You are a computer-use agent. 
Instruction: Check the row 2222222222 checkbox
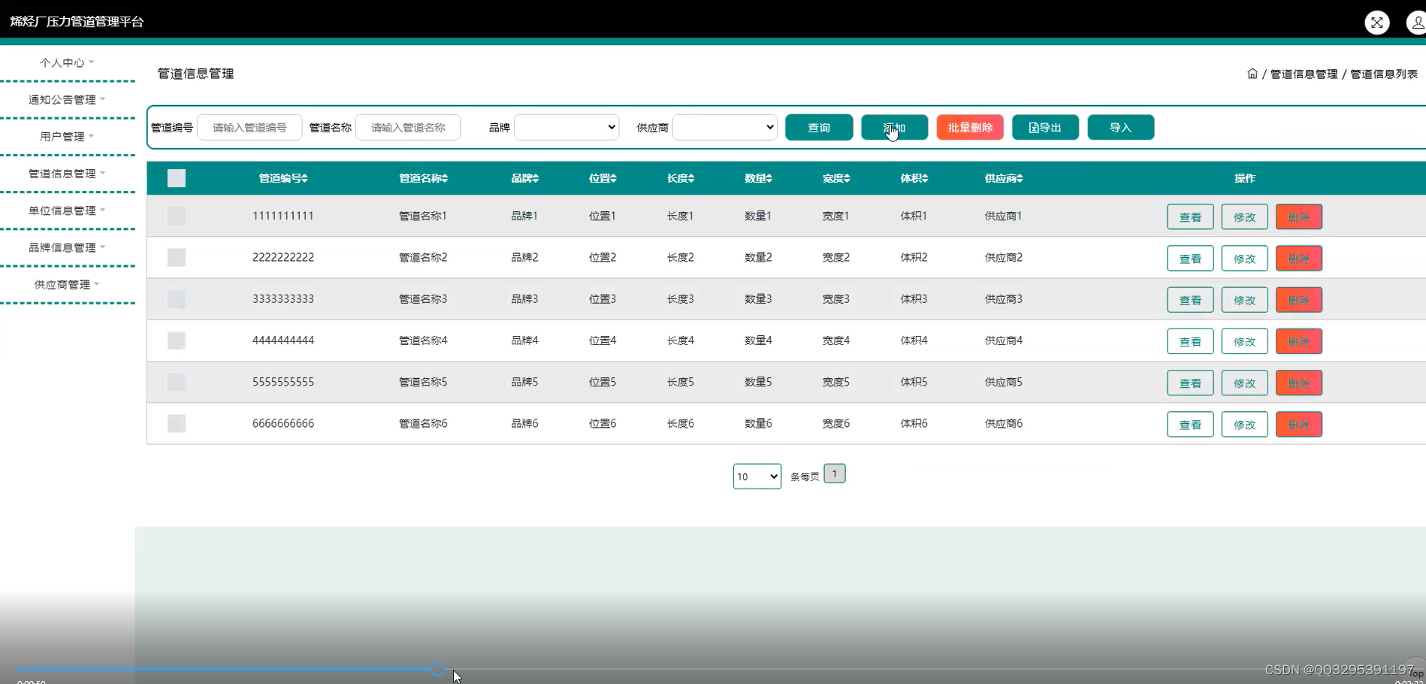click(x=177, y=257)
